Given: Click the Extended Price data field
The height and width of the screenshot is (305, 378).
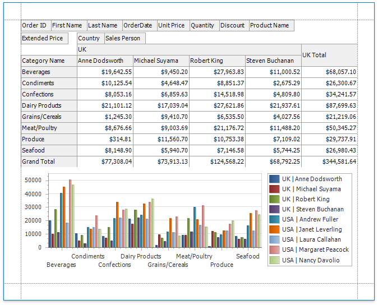Looking at the screenshot, I should pos(44,38).
